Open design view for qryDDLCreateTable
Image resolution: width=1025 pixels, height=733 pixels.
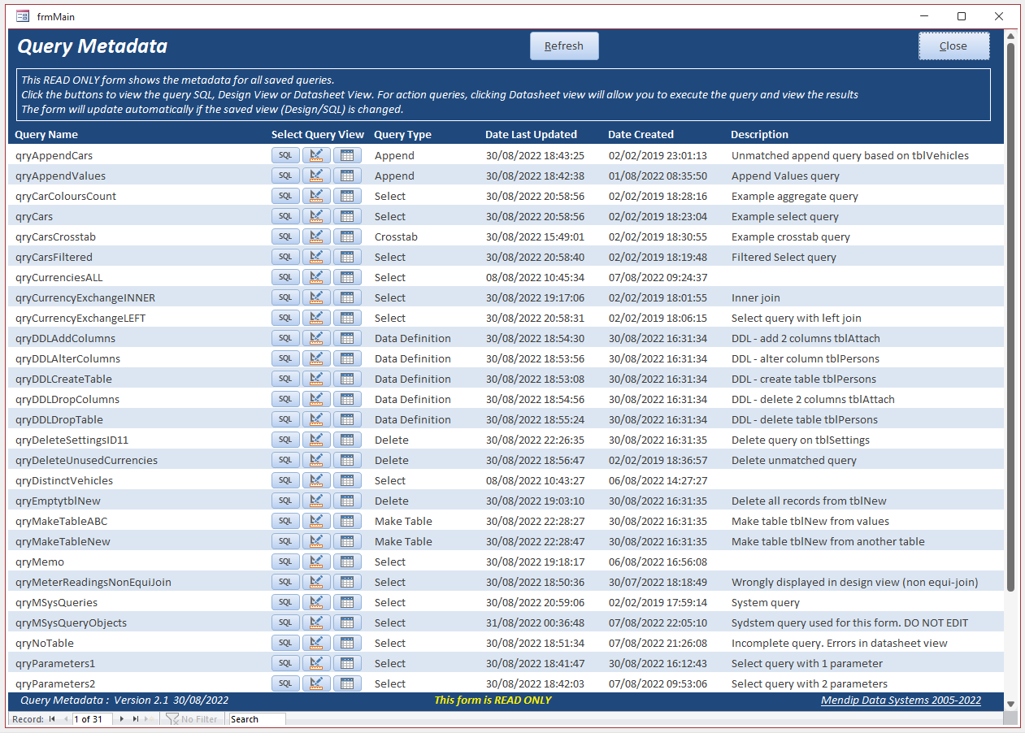(x=316, y=379)
